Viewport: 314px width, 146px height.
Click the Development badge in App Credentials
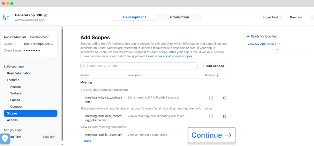pyautogui.click(x=39, y=37)
